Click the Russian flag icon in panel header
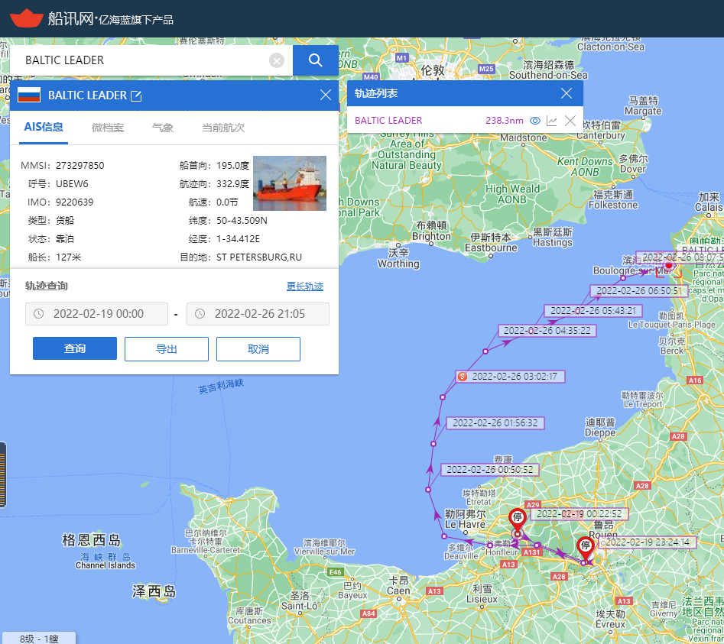The height and width of the screenshot is (644, 724). point(29,95)
